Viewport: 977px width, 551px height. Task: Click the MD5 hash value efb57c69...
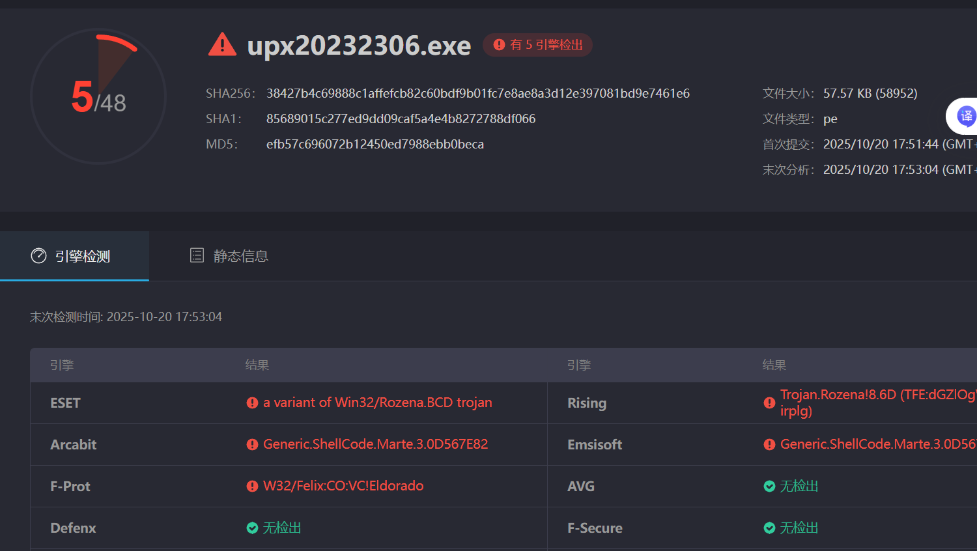375,144
